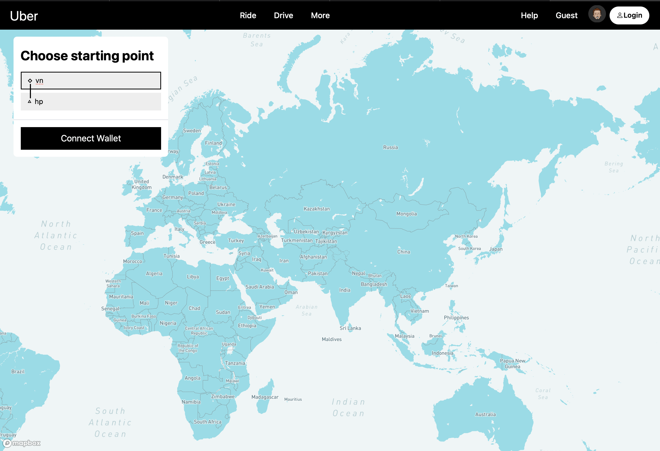Click the Turkey label on map

(x=236, y=240)
